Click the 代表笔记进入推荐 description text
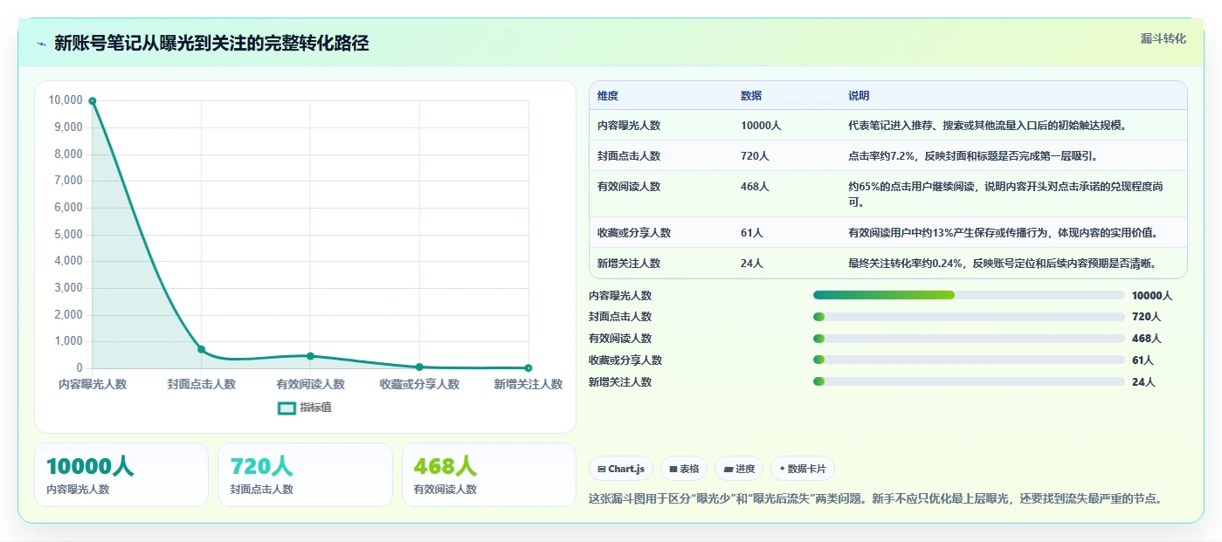Image resolution: width=1222 pixels, height=542 pixels. 987,126
